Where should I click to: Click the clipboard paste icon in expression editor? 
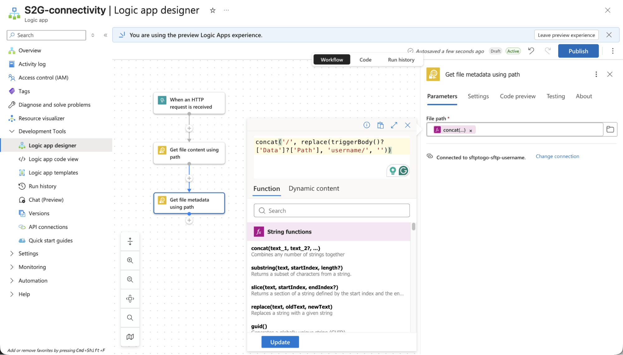click(x=381, y=125)
